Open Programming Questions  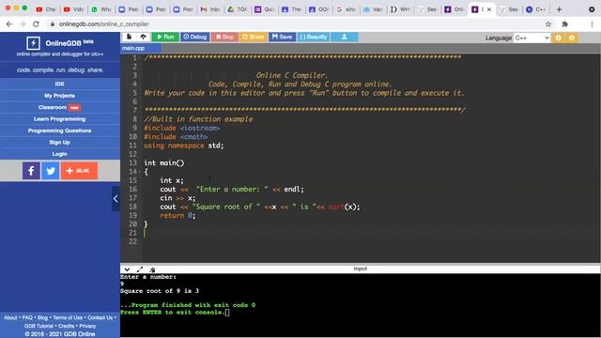[x=60, y=131]
